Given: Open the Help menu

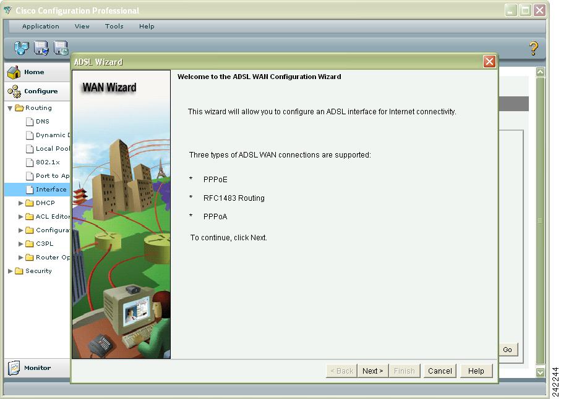Looking at the screenshot, I should point(147,27).
